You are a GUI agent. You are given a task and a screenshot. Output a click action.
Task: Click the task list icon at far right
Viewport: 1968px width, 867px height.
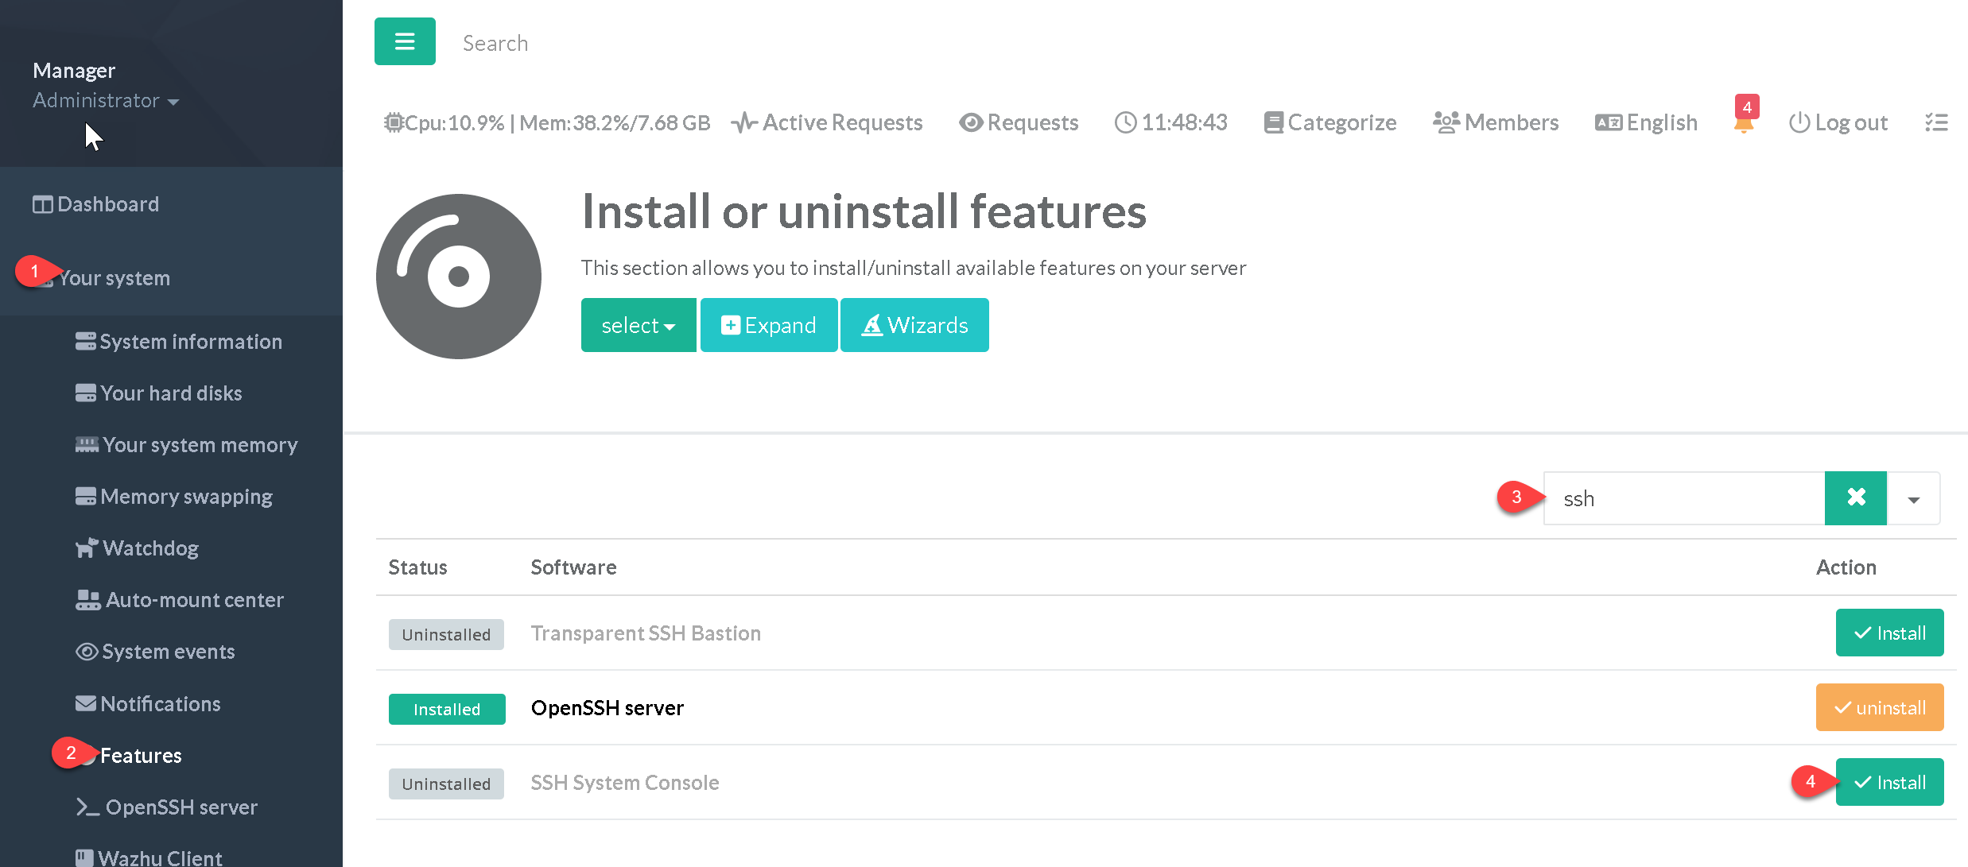point(1936,122)
